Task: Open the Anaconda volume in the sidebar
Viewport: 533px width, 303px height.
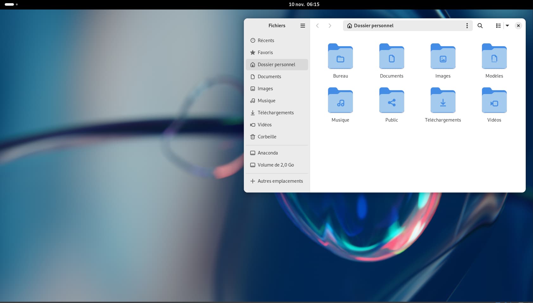Action: point(268,153)
